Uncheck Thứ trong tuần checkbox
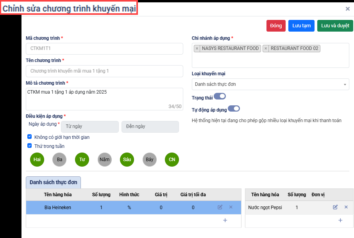The height and width of the screenshot is (238, 354). pyautogui.click(x=30, y=146)
